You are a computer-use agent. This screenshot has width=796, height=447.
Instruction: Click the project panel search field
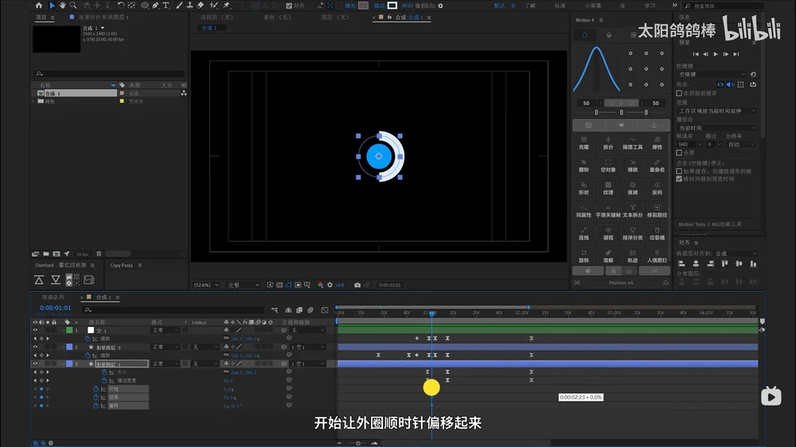click(109, 73)
